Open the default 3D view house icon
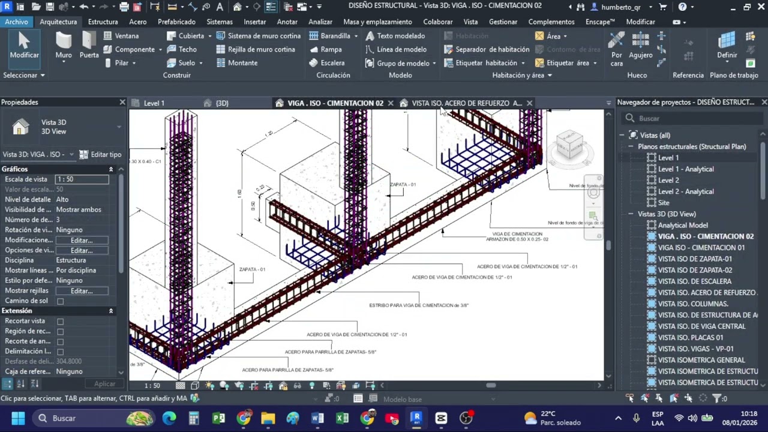 point(238,7)
